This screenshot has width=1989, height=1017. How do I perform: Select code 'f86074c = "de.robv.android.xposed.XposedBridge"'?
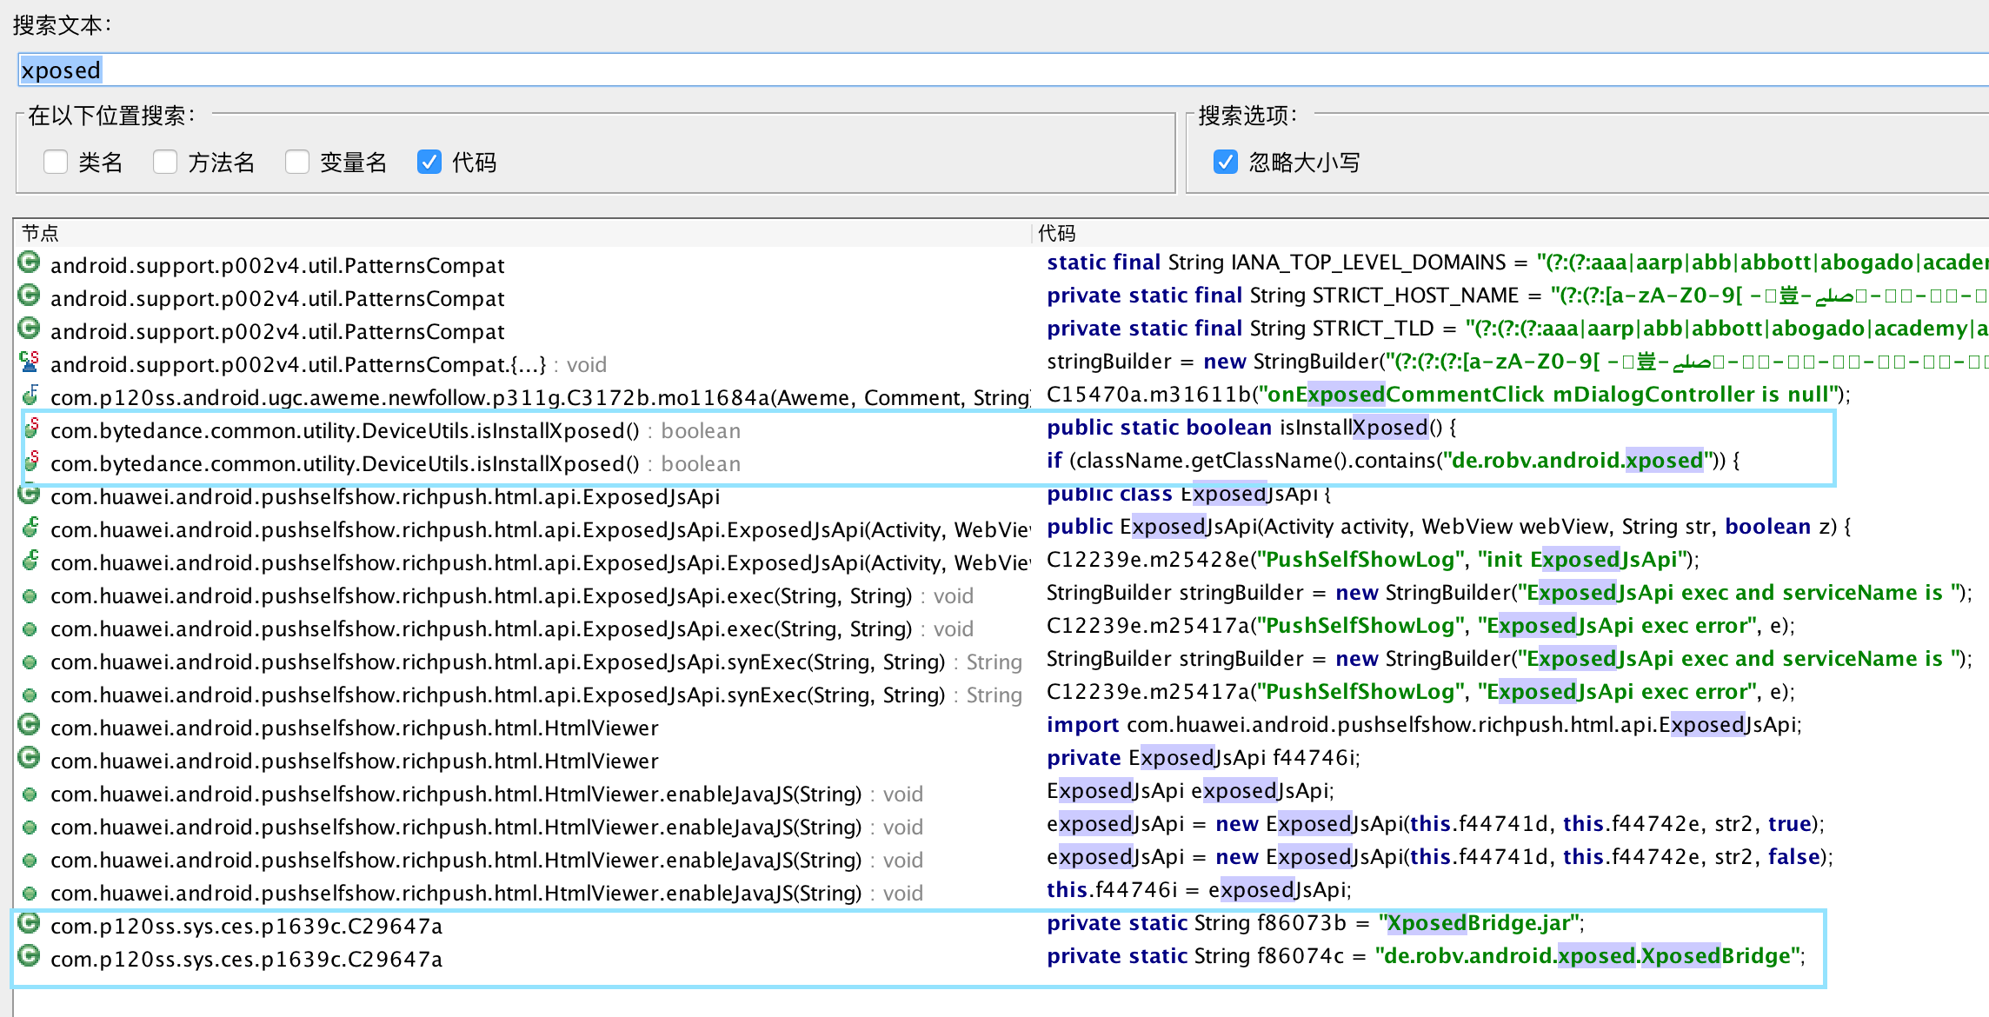(1426, 957)
